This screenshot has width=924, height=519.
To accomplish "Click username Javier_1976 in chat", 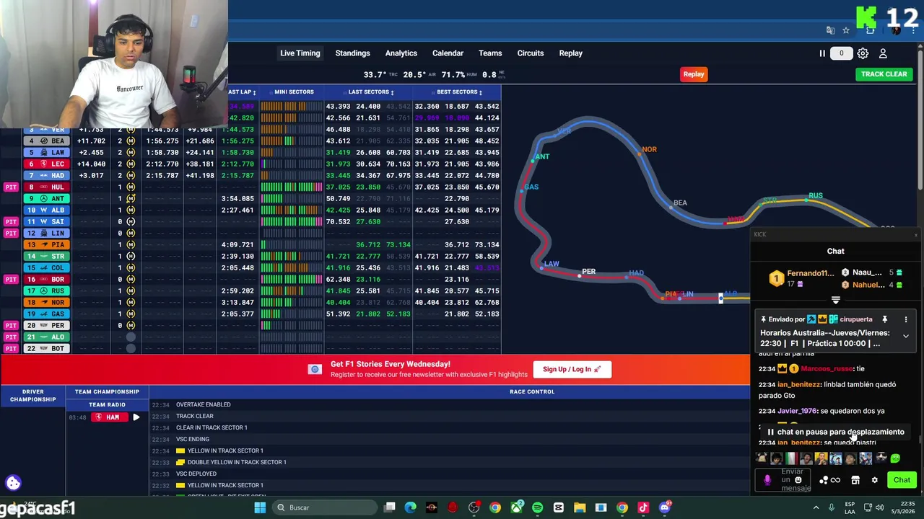I will 797,412.
